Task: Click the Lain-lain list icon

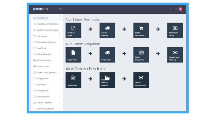Action: click(x=35, y=84)
